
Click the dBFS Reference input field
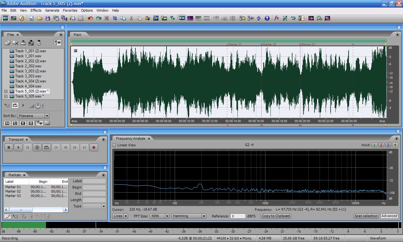238,216
